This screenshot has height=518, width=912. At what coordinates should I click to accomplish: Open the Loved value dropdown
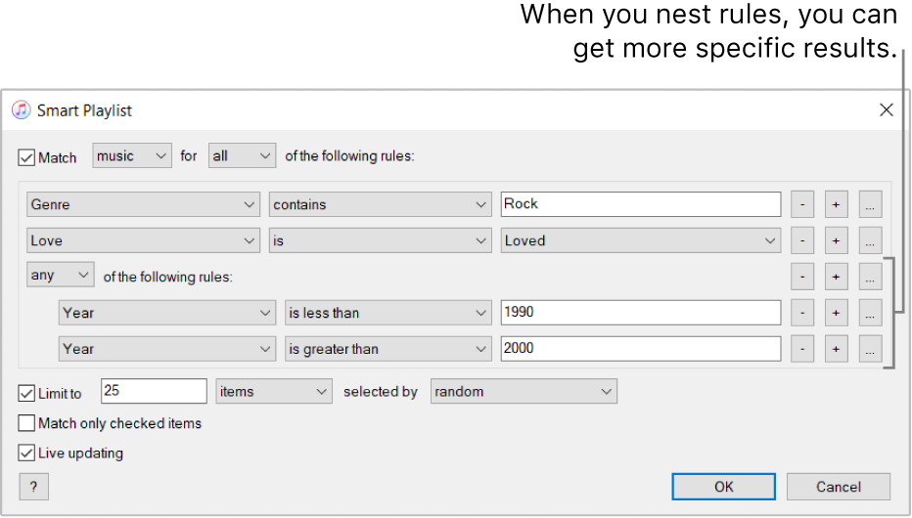(640, 240)
